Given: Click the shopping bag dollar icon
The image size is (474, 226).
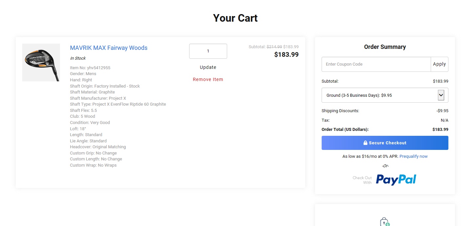Looking at the screenshot, I should tap(385, 222).
